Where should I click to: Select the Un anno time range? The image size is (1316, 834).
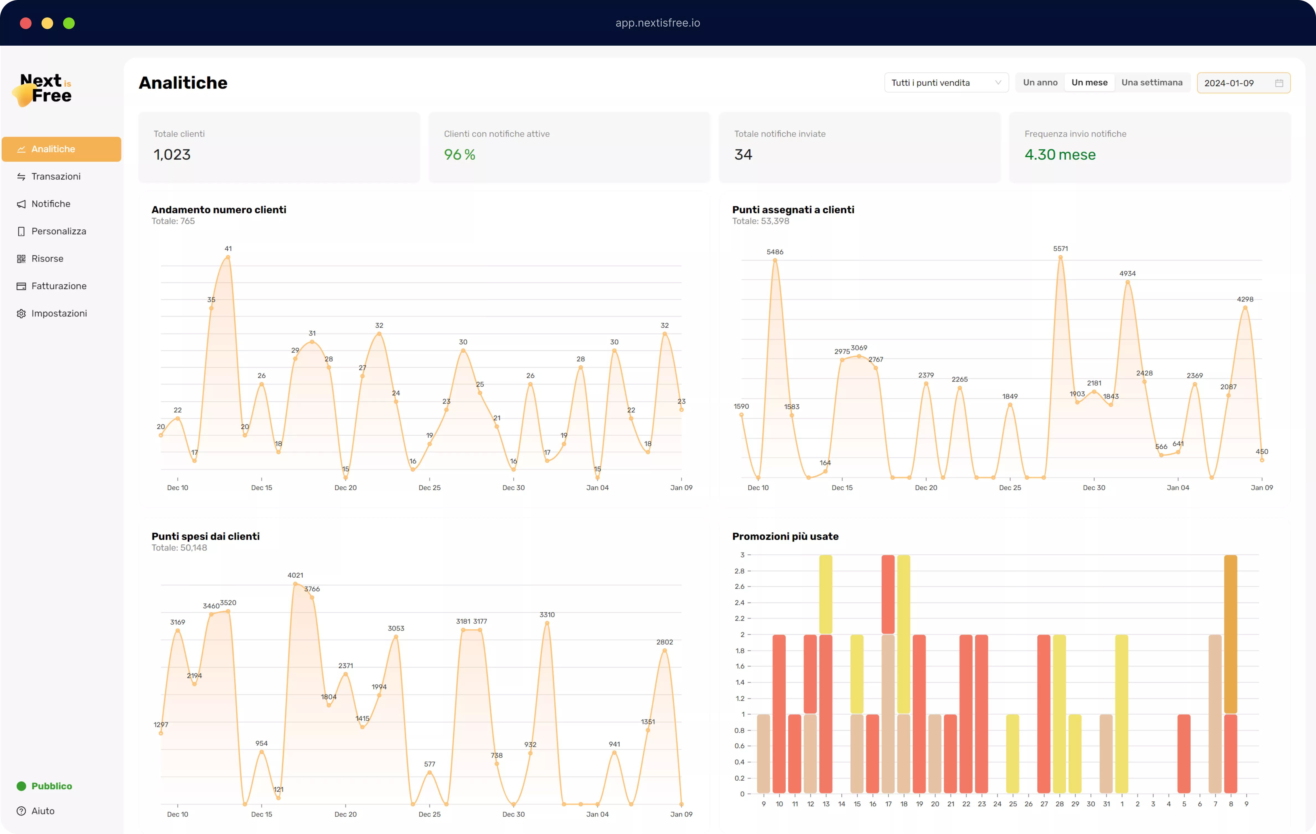(x=1040, y=82)
